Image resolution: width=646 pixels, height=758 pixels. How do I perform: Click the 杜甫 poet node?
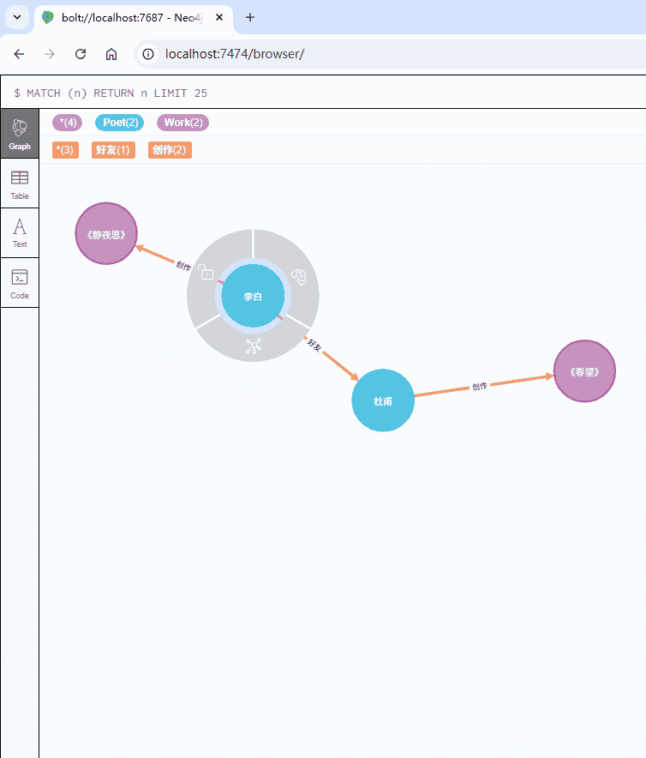(x=383, y=400)
